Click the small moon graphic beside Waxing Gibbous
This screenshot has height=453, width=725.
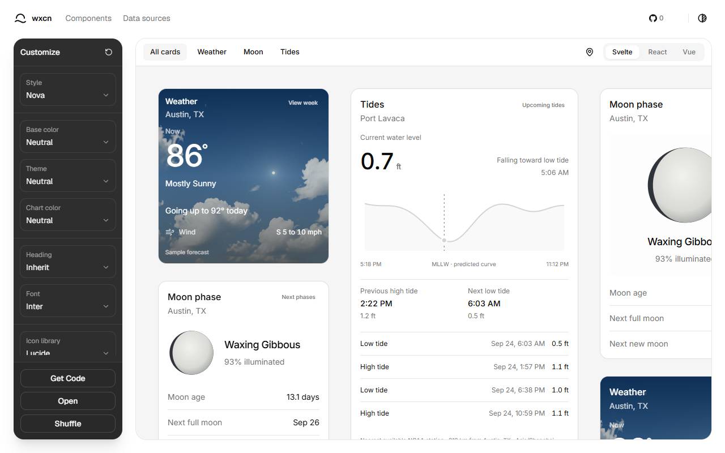point(191,353)
